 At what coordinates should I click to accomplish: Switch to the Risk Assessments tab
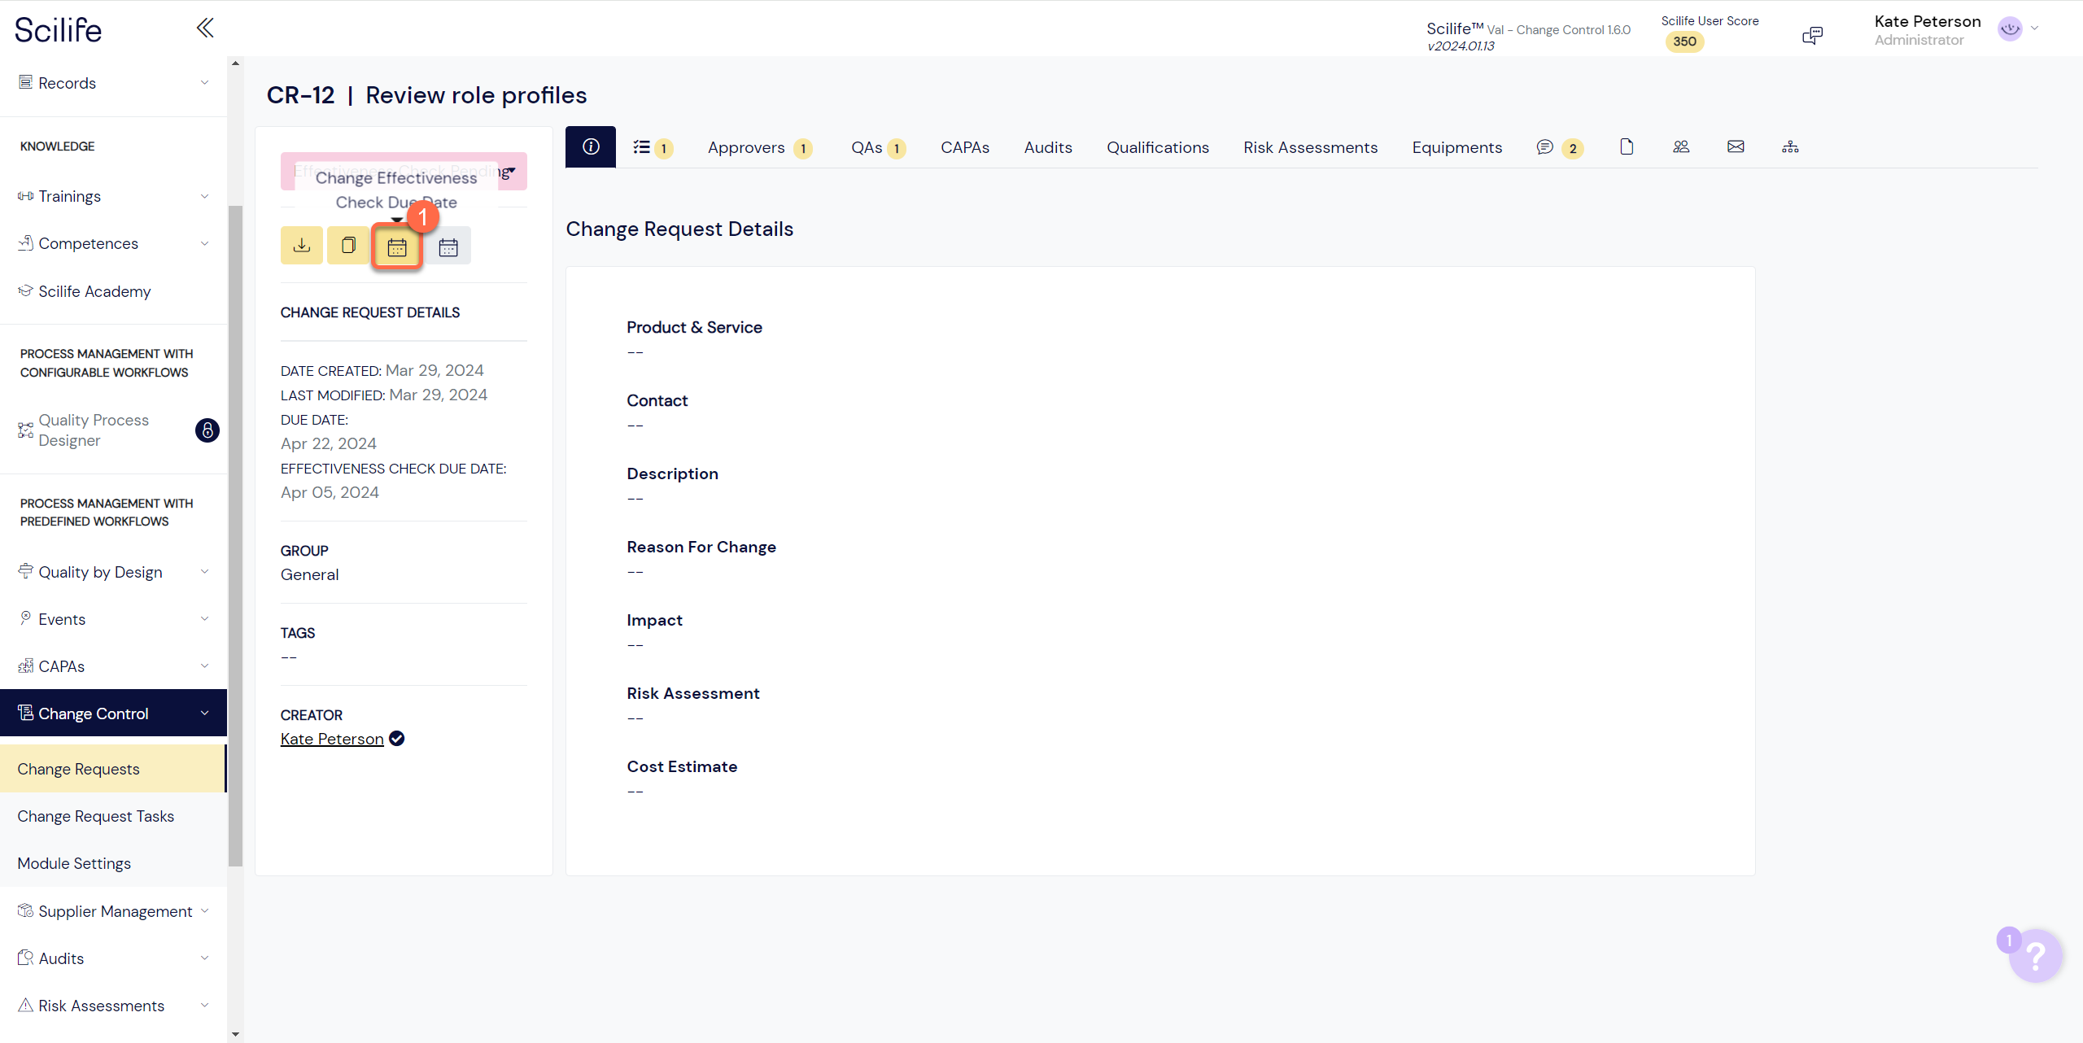pyautogui.click(x=1310, y=147)
